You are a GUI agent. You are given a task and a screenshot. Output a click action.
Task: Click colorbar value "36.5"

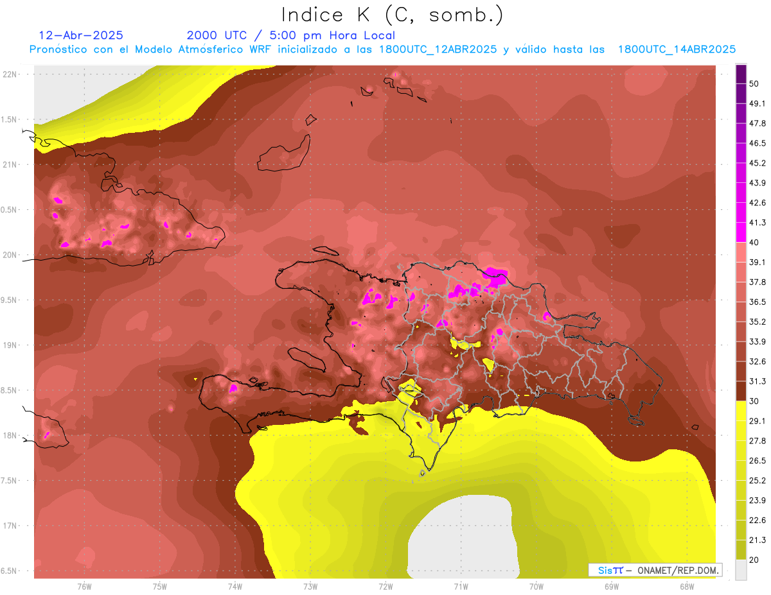(x=758, y=302)
